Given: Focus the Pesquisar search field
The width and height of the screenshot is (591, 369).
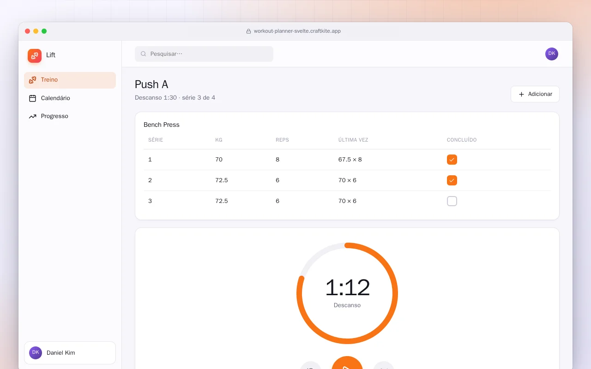Looking at the screenshot, I should point(204,54).
